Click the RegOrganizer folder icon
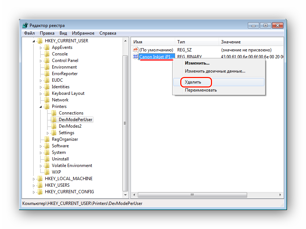The image size is (306, 229). (47, 139)
